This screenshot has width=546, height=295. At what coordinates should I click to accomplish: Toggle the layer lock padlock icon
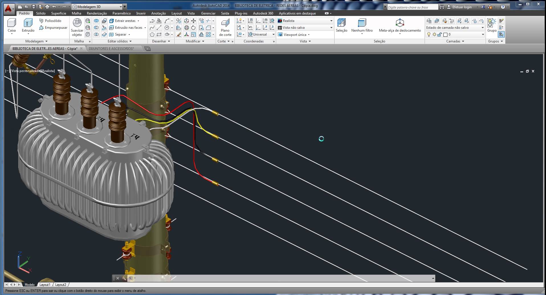(440, 34)
